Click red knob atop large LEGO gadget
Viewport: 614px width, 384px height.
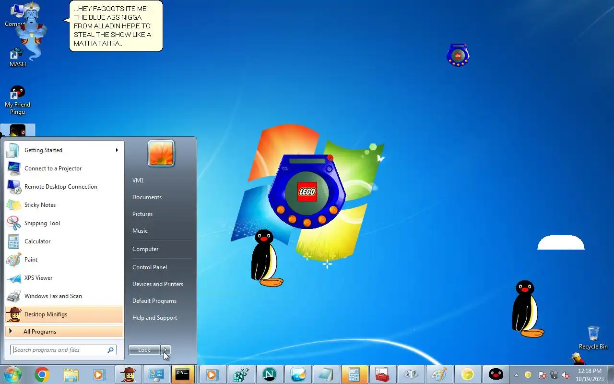(330, 157)
